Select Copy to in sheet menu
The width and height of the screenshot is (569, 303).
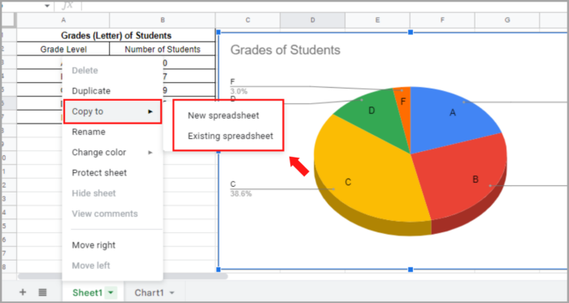(112, 111)
